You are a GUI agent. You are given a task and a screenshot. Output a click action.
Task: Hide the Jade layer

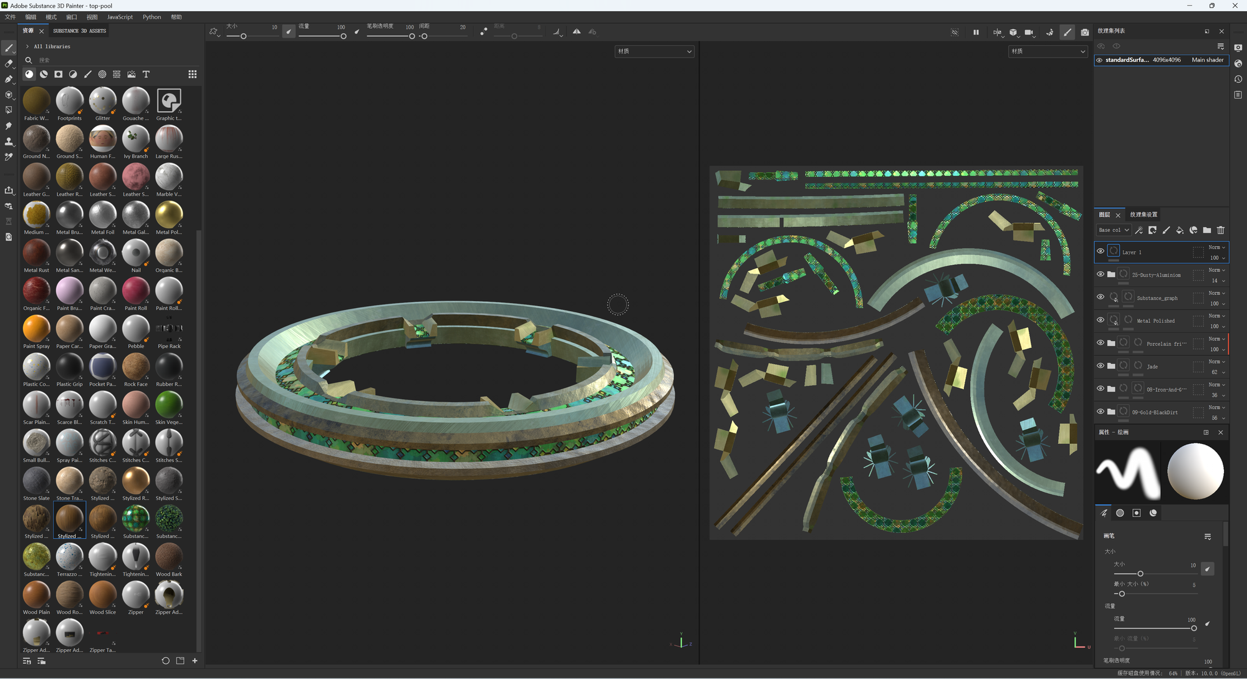(x=1100, y=366)
